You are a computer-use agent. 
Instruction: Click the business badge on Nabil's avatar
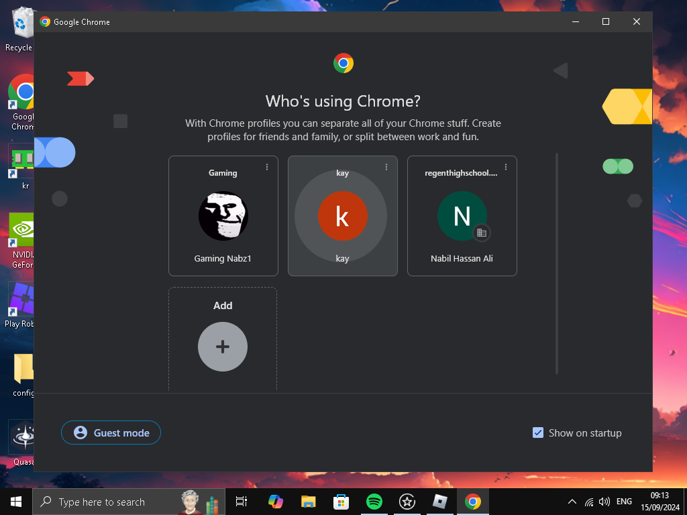pos(482,233)
